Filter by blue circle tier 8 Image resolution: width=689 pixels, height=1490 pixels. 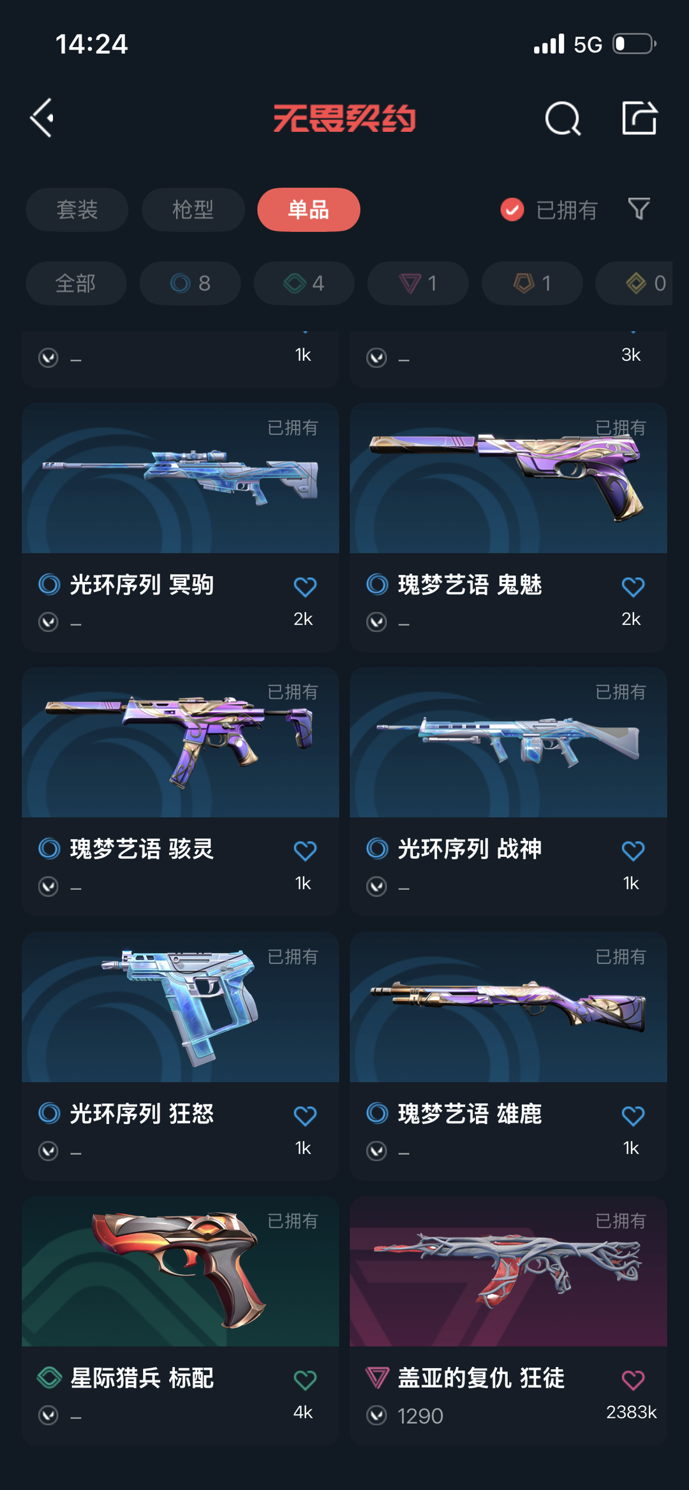click(190, 283)
